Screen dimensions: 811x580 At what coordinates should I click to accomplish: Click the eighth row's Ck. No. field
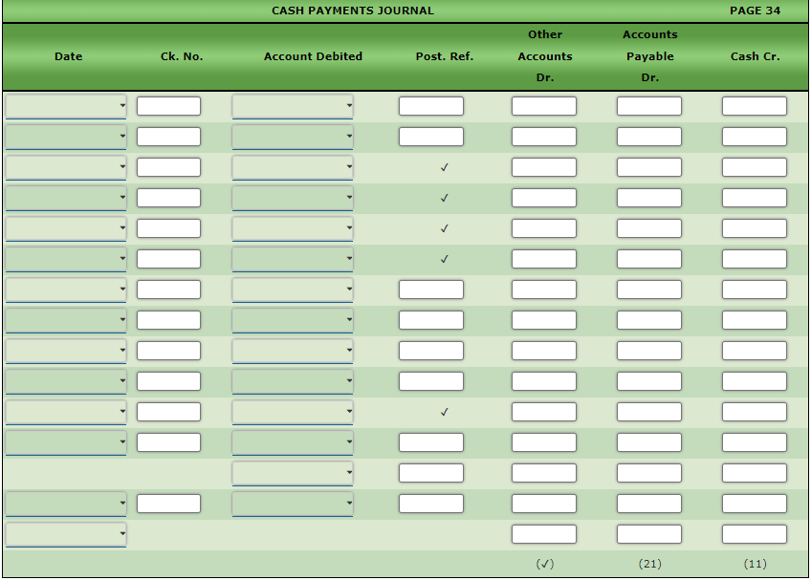[x=168, y=320]
